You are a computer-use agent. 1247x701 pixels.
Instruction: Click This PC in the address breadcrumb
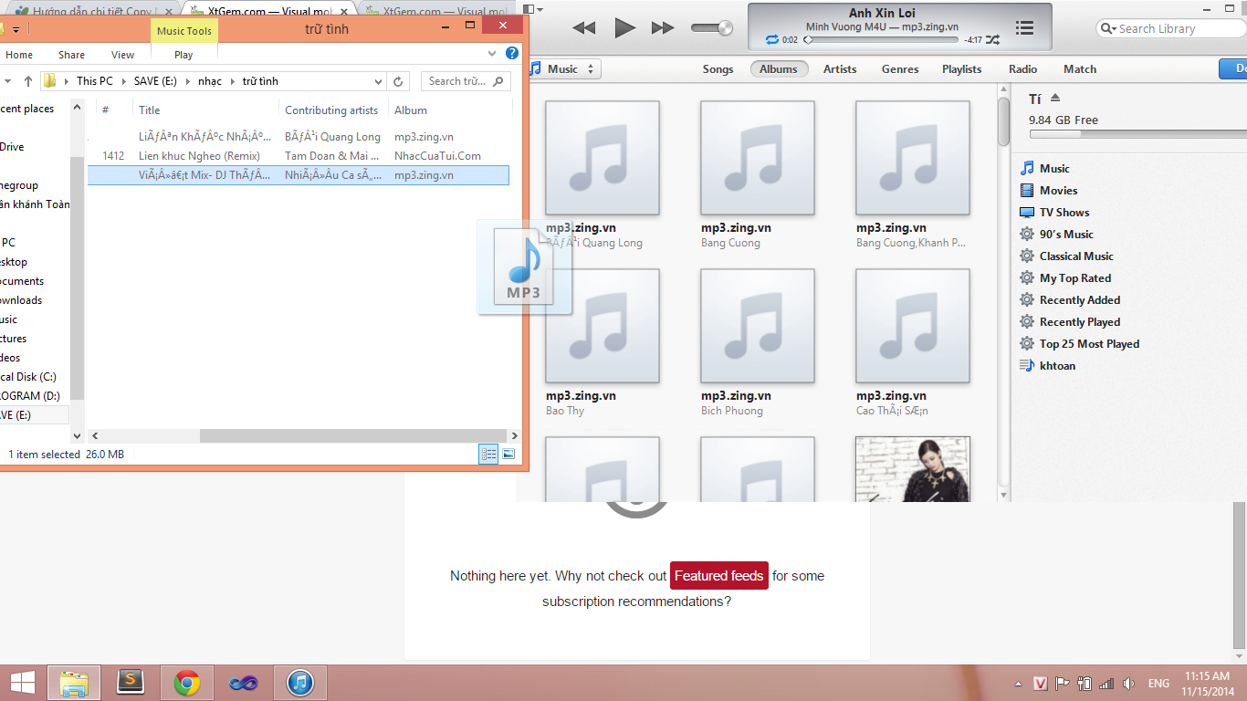click(95, 81)
